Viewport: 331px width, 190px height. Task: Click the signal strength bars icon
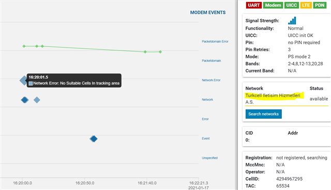point(292,21)
